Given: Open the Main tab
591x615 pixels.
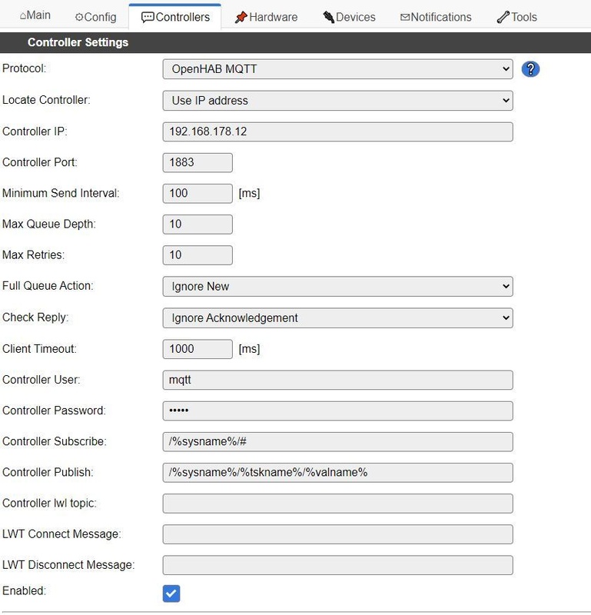Looking at the screenshot, I should coord(35,15).
